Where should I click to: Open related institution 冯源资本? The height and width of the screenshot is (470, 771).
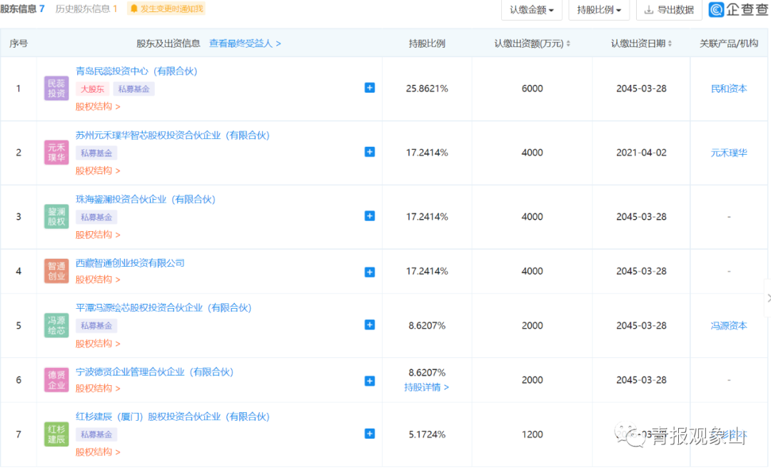click(x=729, y=326)
